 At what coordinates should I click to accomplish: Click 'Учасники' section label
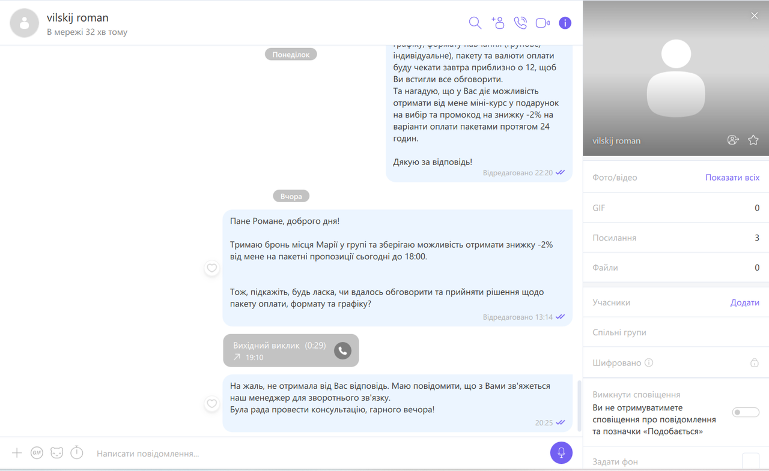point(611,302)
